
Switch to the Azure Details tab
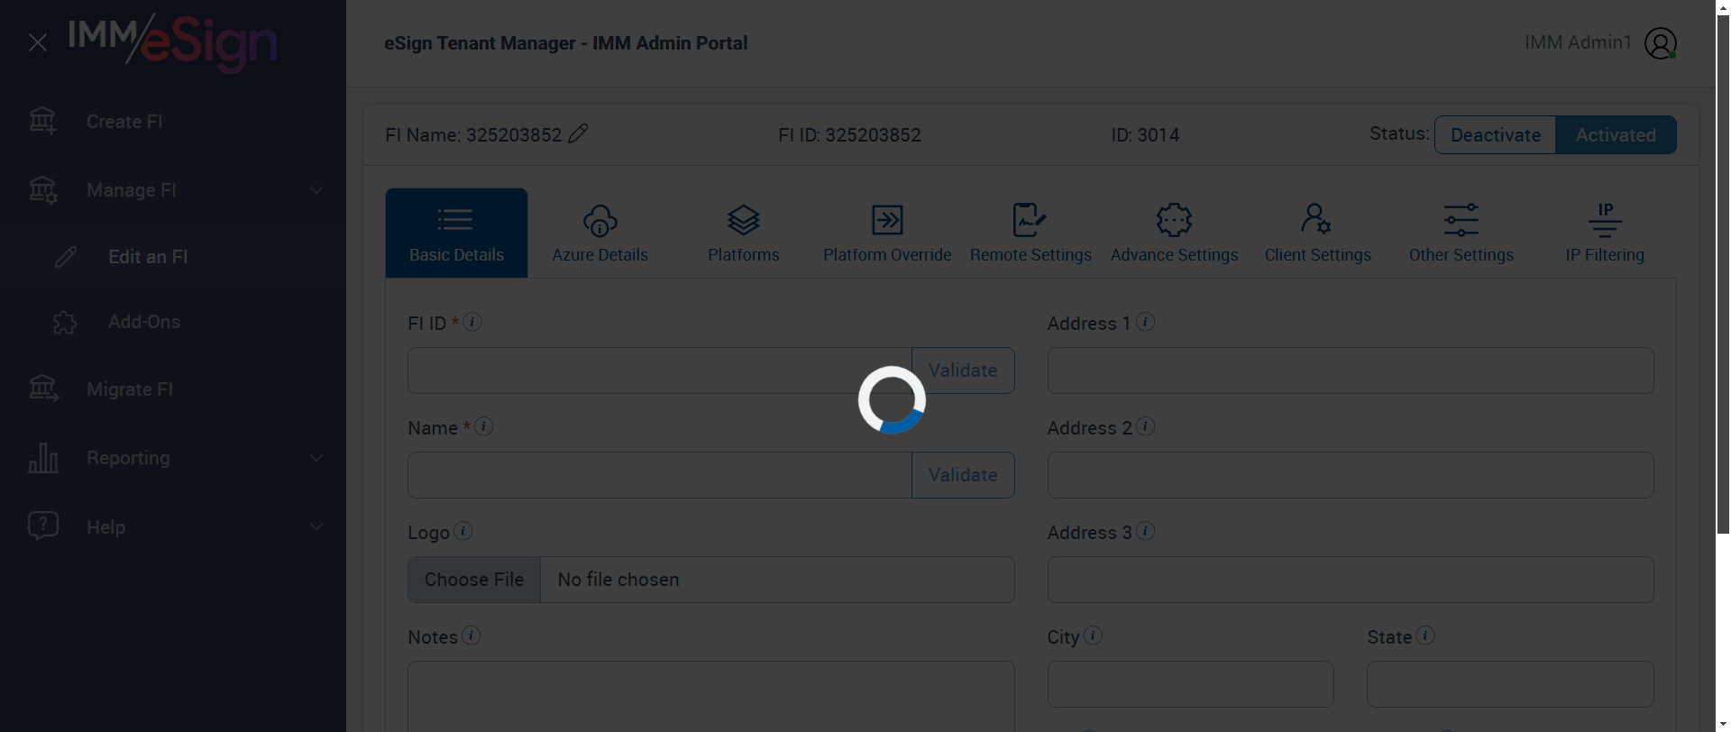[600, 233]
